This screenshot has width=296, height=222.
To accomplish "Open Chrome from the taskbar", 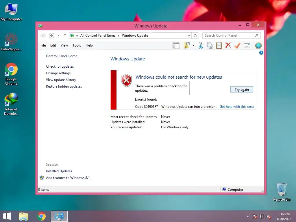I will click(x=41, y=216).
